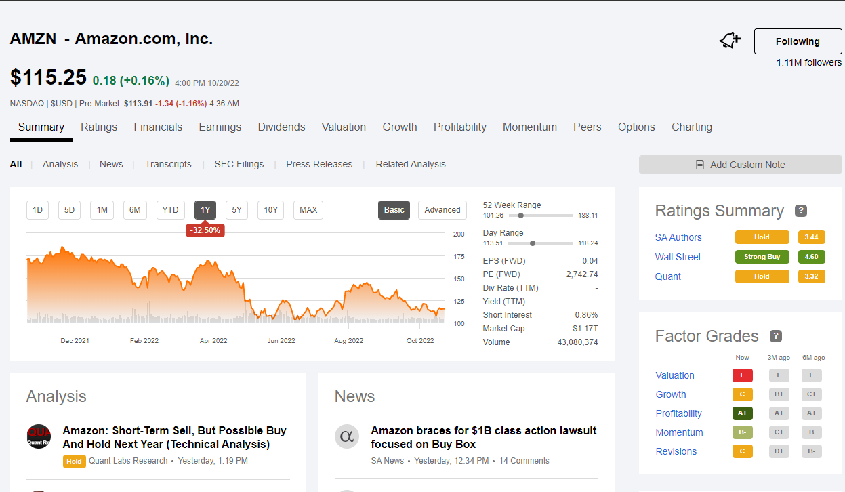Click the Hold tag under analysis article
Image resolution: width=845 pixels, height=492 pixels.
point(74,462)
